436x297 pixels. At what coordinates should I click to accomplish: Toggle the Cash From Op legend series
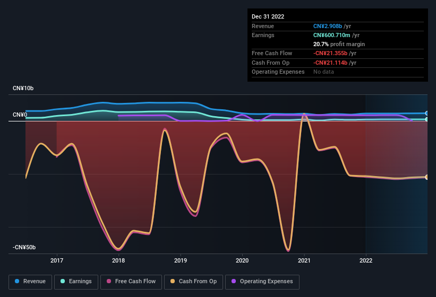tap(193, 282)
